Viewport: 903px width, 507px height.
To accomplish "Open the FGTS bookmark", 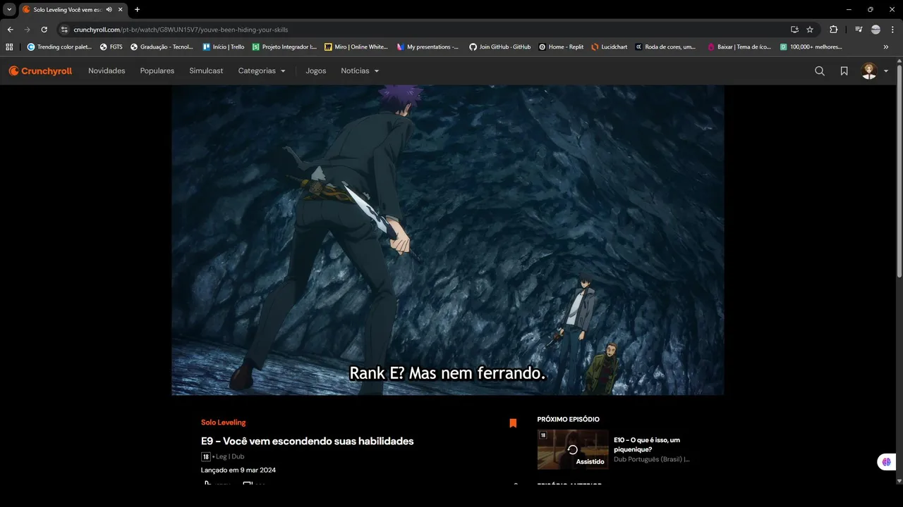I will coord(111,47).
